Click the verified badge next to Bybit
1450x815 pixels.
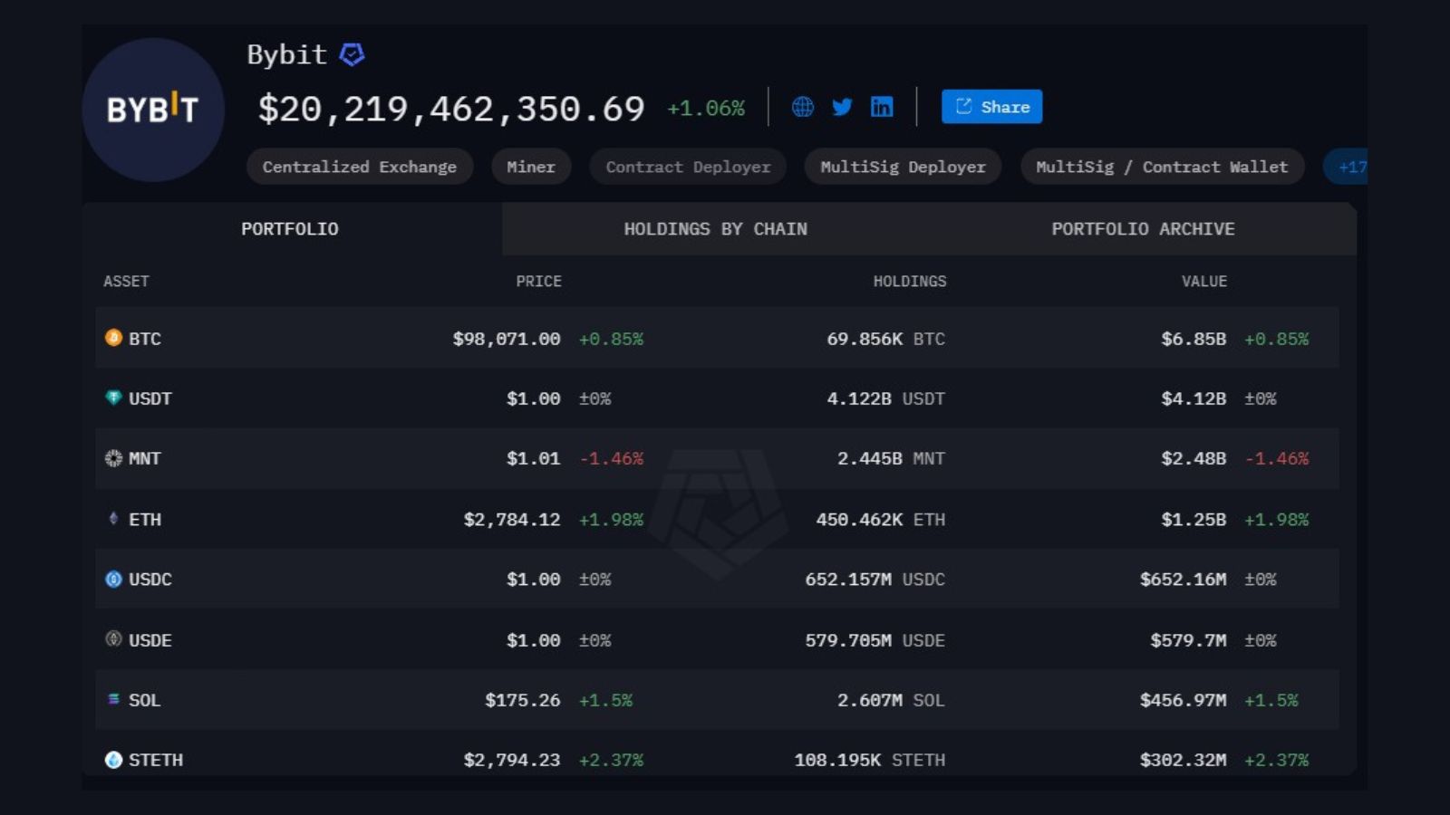coord(352,55)
